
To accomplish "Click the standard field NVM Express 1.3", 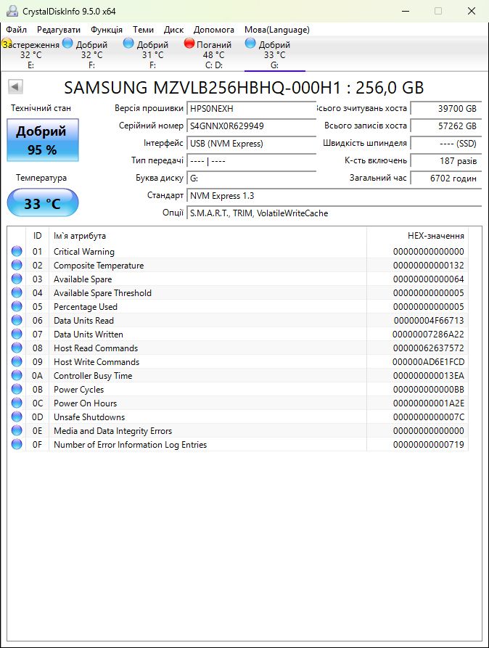I will pos(334,195).
